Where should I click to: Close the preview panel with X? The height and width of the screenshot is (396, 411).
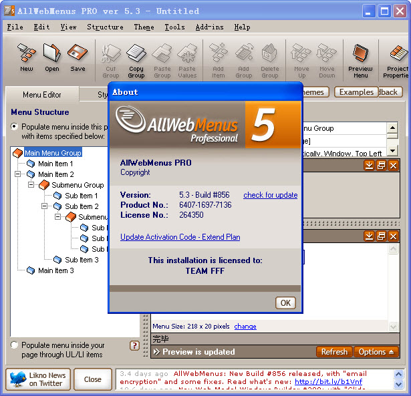click(393, 236)
